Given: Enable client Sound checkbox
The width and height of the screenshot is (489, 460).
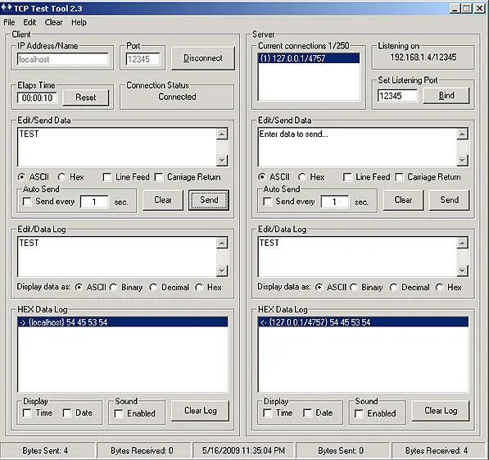Looking at the screenshot, I should click(119, 414).
